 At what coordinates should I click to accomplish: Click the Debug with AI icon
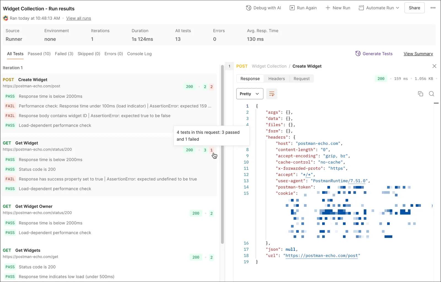(249, 8)
